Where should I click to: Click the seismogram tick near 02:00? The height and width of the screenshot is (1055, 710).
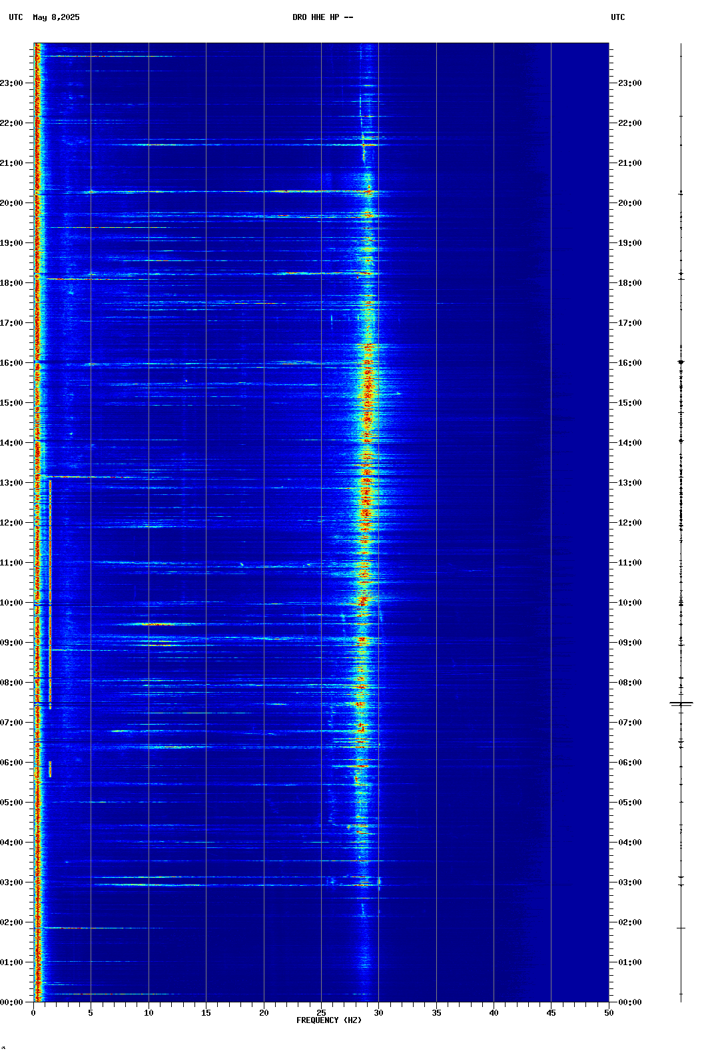point(681,928)
